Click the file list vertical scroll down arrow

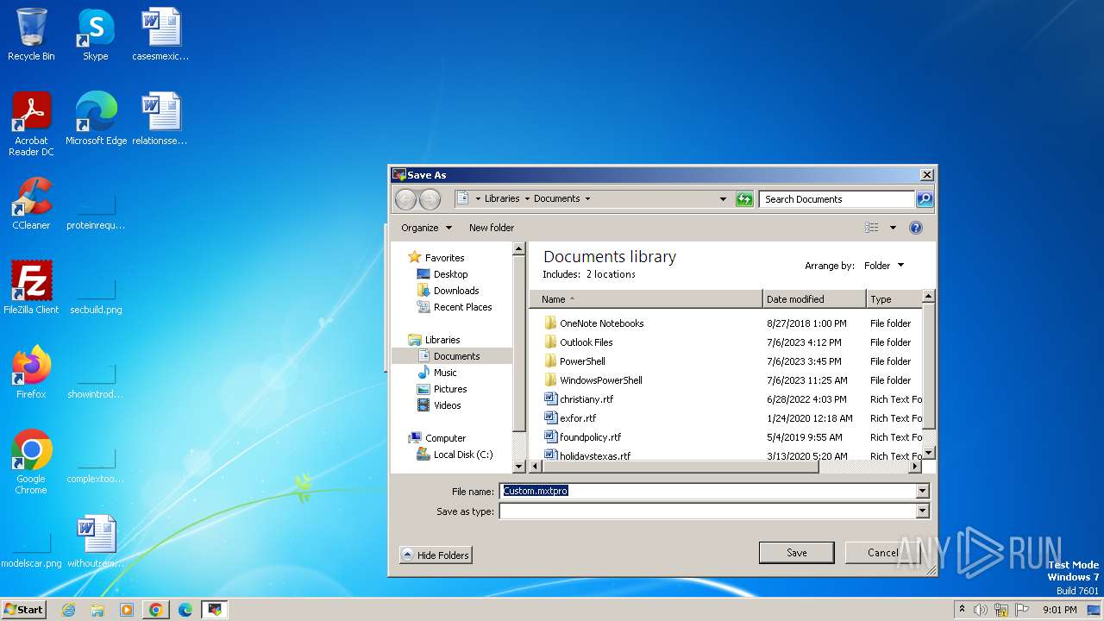pyautogui.click(x=929, y=453)
